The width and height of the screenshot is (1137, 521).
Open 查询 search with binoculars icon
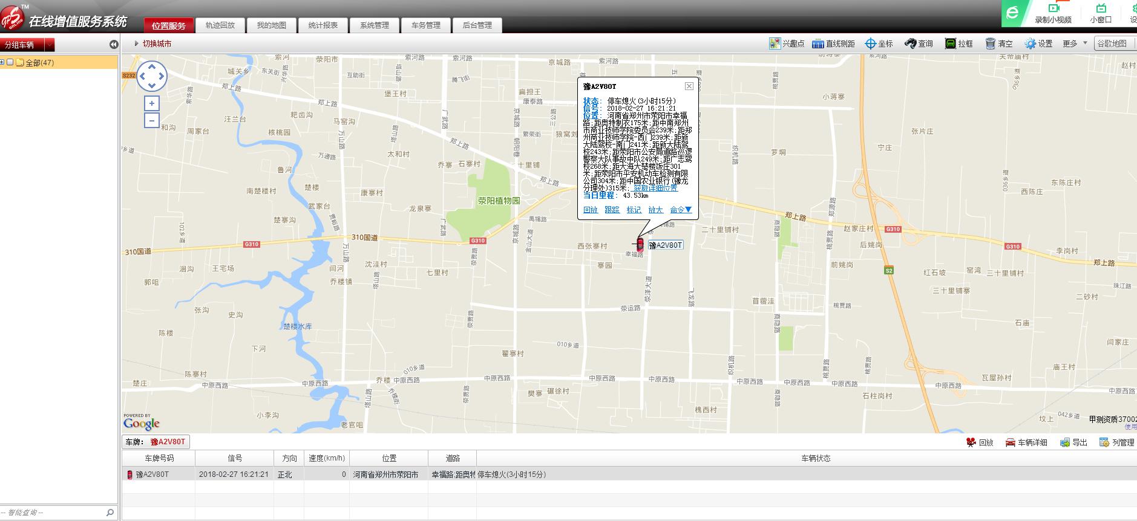910,44
